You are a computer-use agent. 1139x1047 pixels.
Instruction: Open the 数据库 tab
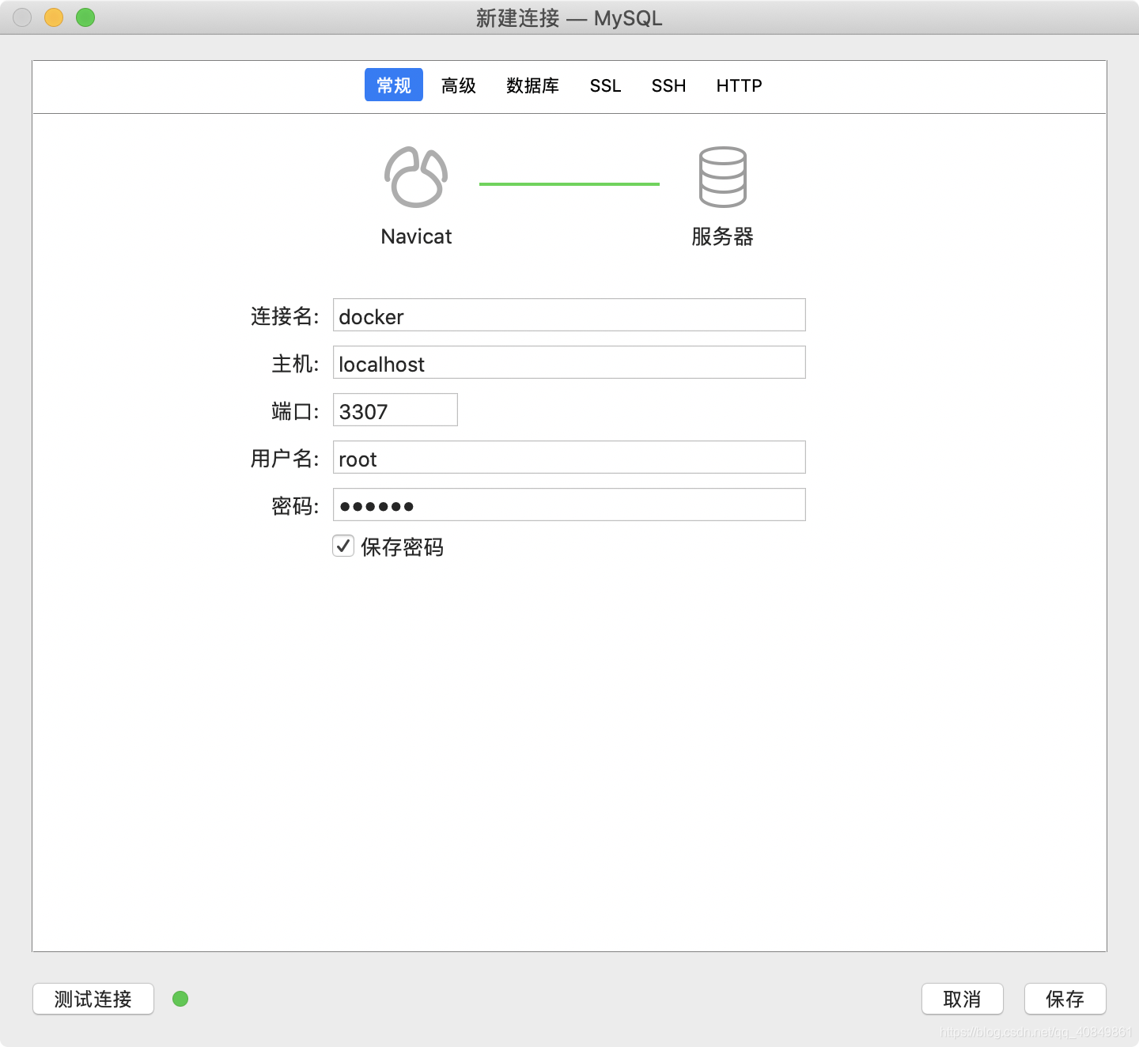(x=532, y=85)
